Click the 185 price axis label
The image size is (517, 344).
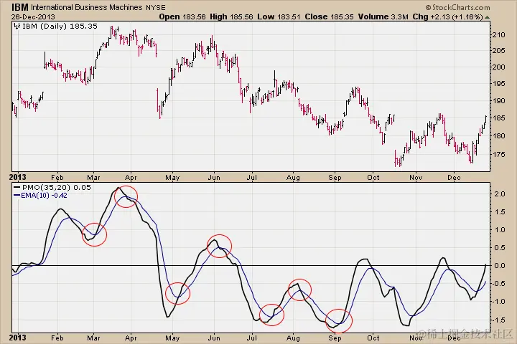coord(498,118)
